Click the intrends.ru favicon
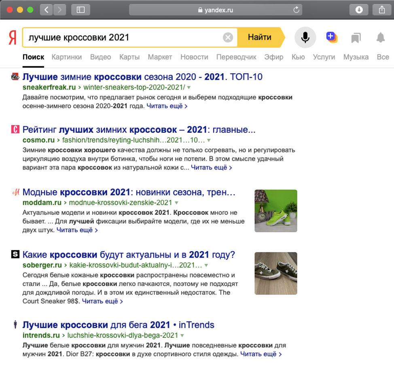394x373 pixels. pyautogui.click(x=15, y=324)
